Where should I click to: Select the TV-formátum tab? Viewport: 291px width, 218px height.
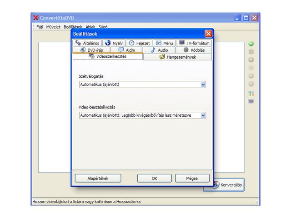(x=194, y=43)
